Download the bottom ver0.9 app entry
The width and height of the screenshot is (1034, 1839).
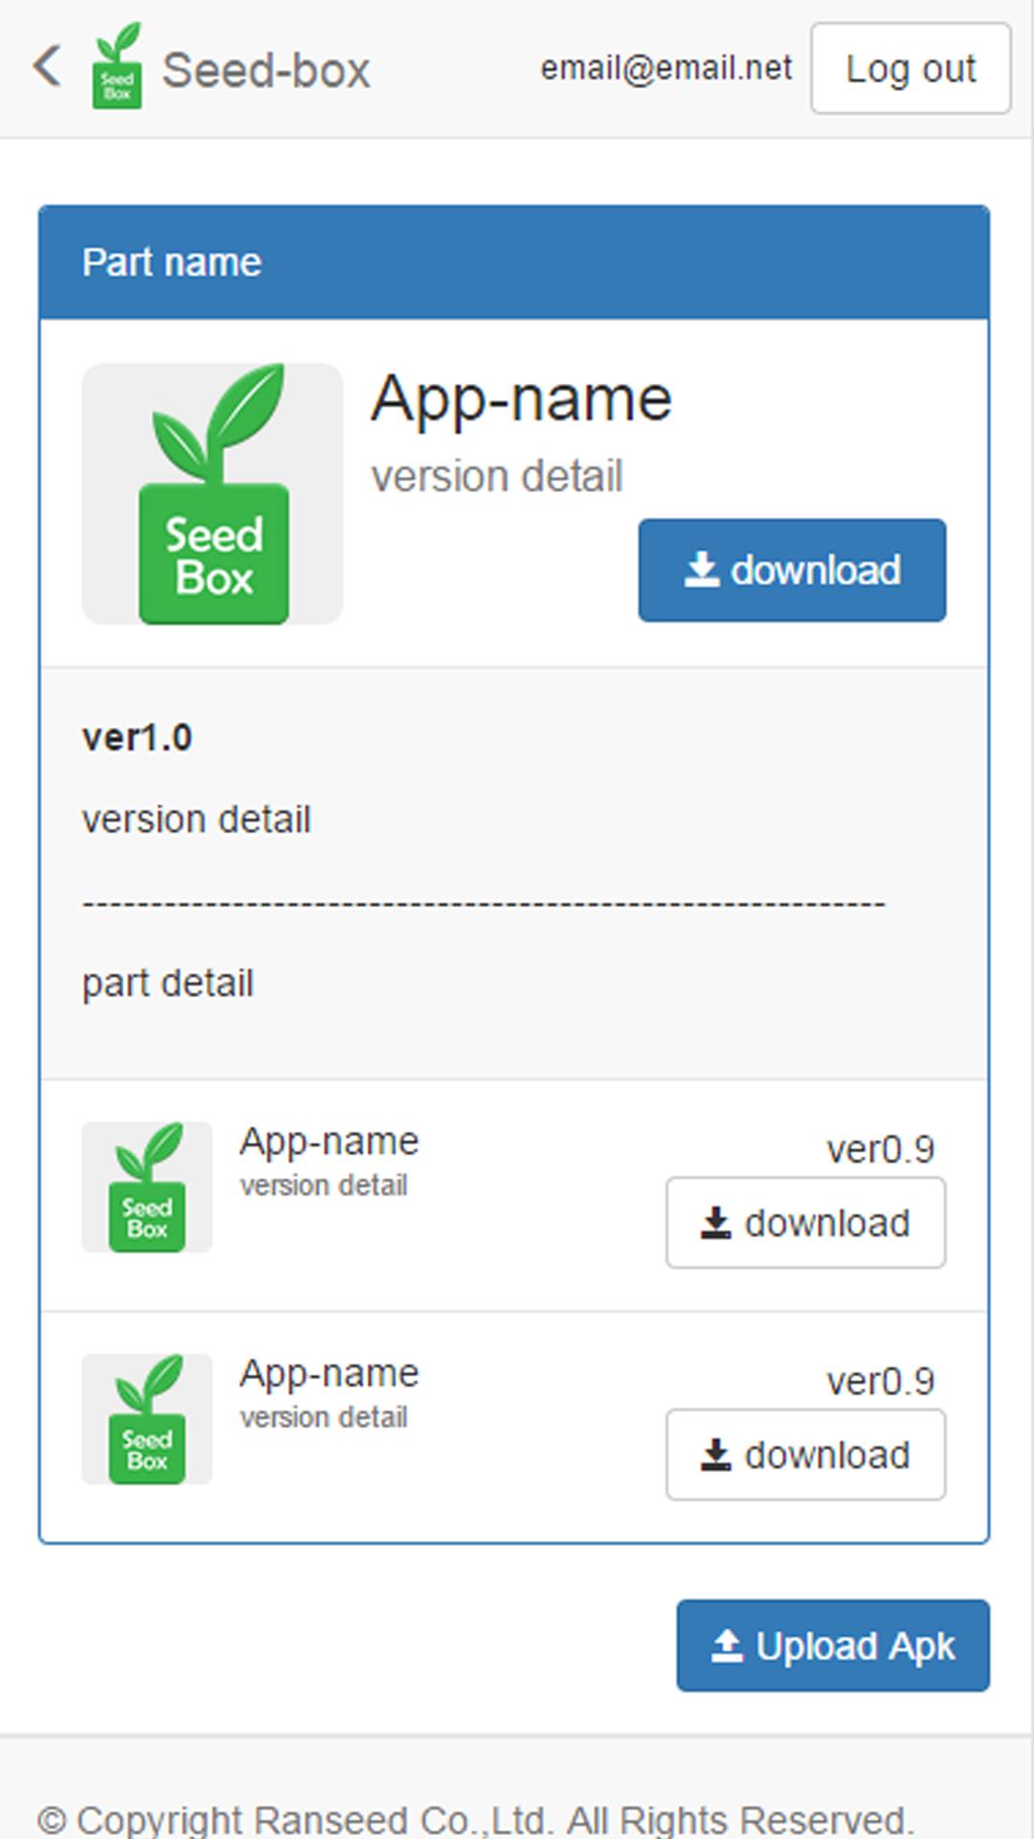(805, 1455)
